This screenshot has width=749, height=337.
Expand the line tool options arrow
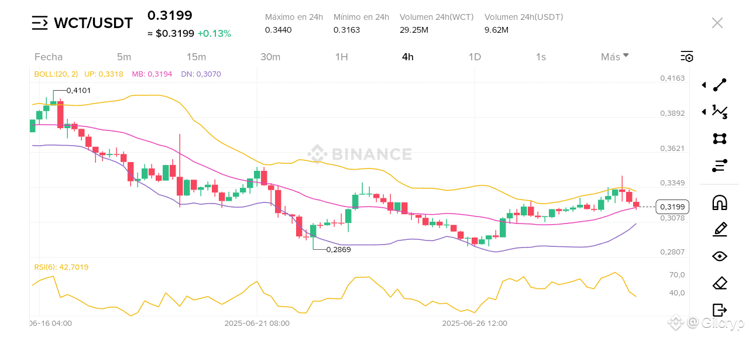tap(704, 85)
